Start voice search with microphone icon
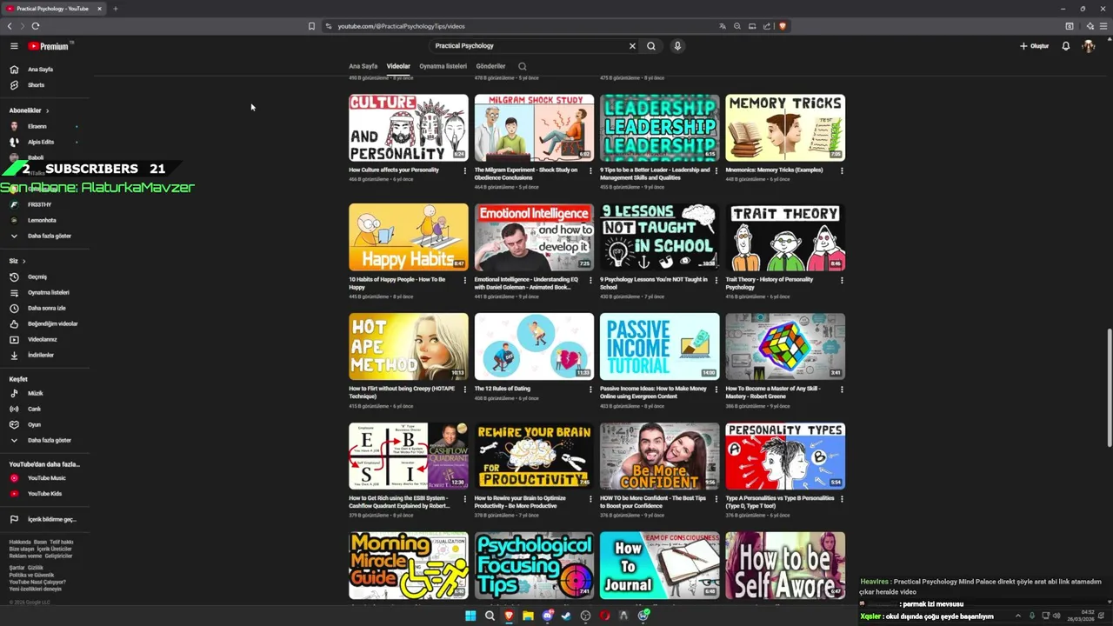Viewport: 1113px width, 626px height. tap(677, 46)
